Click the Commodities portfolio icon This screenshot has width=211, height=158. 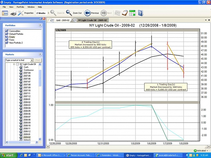coord(7,31)
